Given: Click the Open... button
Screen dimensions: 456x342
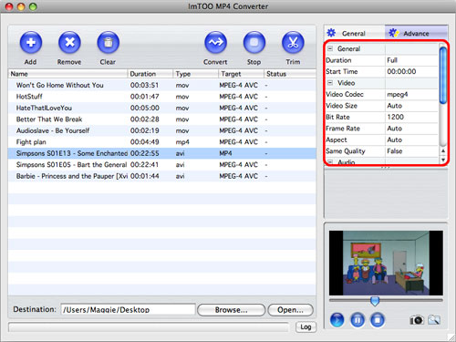Looking at the screenshot, I should [290, 310].
